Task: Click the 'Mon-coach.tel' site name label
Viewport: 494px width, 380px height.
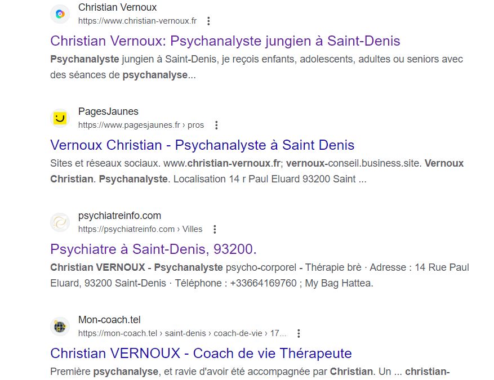Action: pos(109,320)
